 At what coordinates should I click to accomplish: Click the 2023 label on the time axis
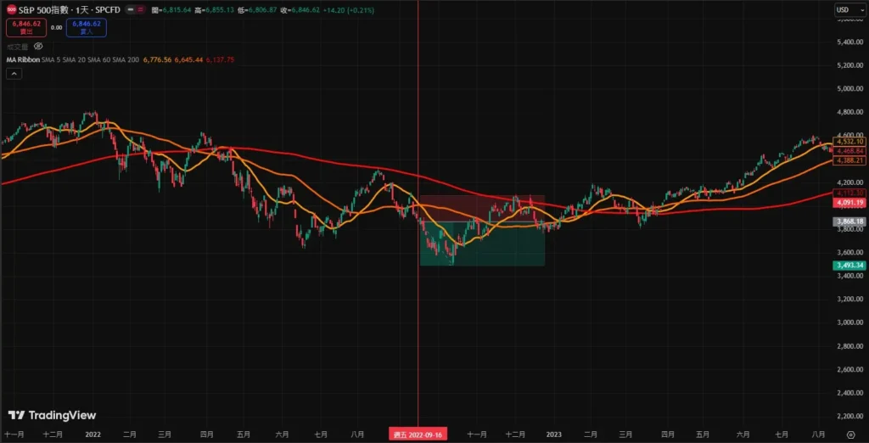coord(555,435)
